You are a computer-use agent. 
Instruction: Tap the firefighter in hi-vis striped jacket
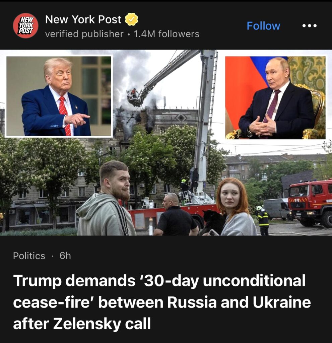tap(263, 220)
